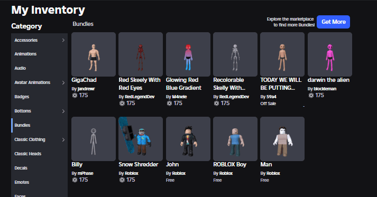377x197 pixels.
Task: Click the My Inventory heading
Action: tap(48, 10)
